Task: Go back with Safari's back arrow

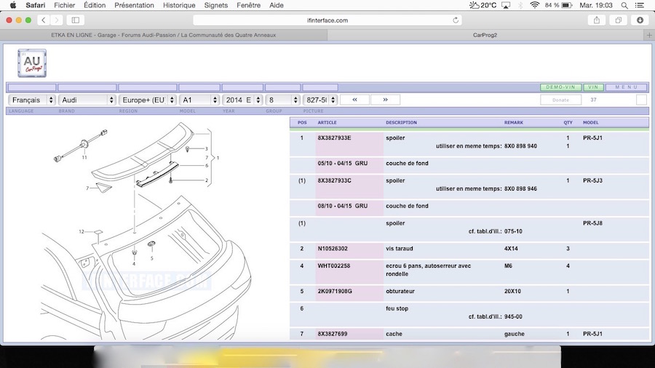Action: tap(43, 20)
